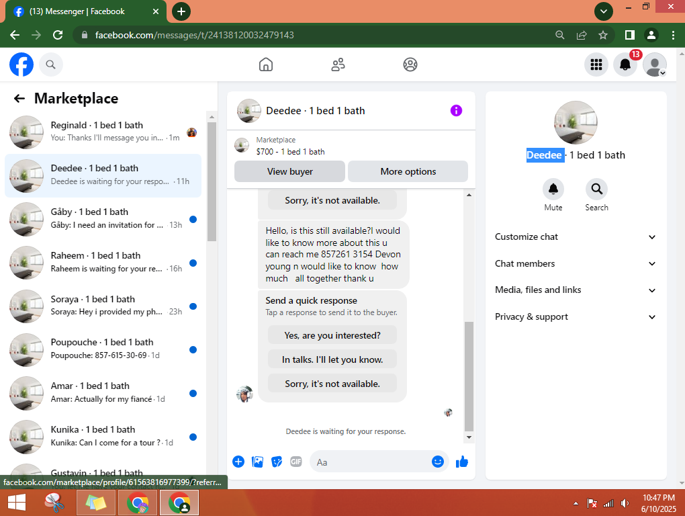The width and height of the screenshot is (685, 516).
Task: Open a new browser tab
Action: pos(181,11)
